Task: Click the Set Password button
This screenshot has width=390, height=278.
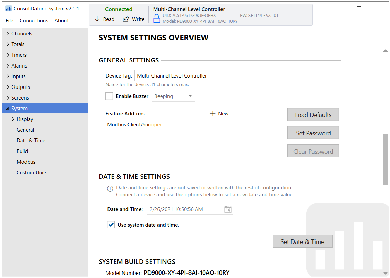Action: click(x=313, y=133)
